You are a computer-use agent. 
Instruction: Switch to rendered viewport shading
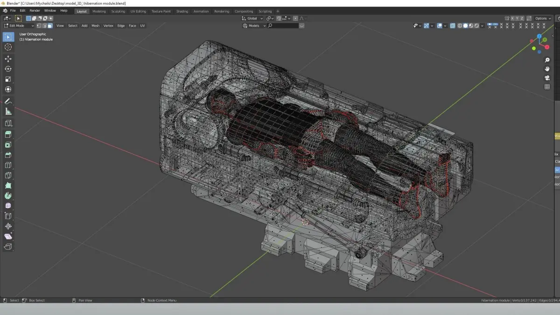pos(476,26)
